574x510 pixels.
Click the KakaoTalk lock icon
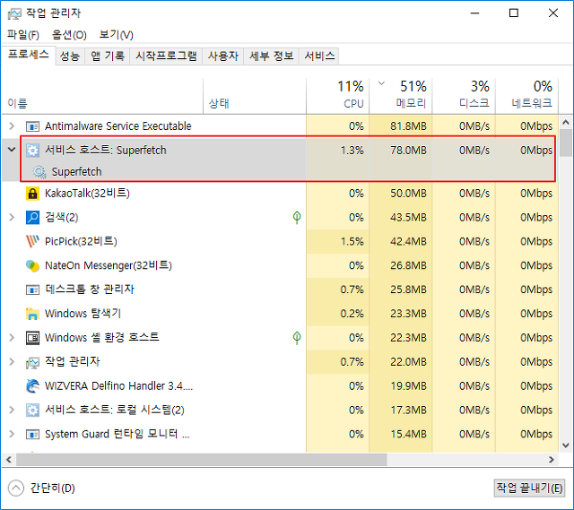click(32, 194)
